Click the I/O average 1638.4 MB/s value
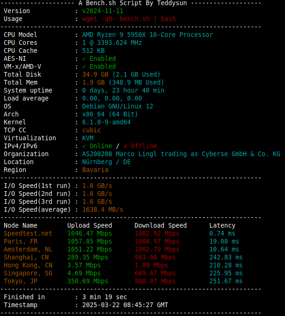285x316 pixels. tap(103, 210)
